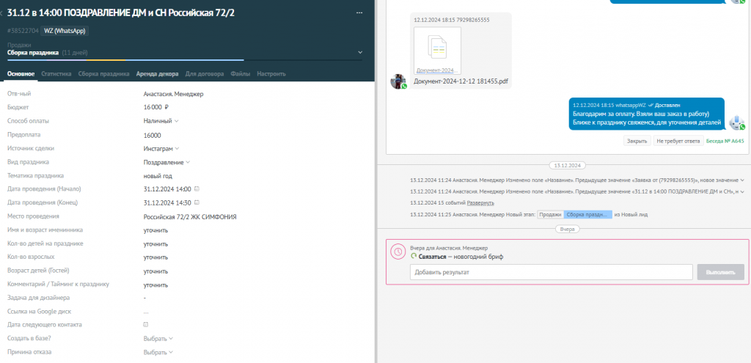This screenshot has height=363, width=751.
Task: Expand the pipeline stage chevron dropdown
Action: coord(360,53)
